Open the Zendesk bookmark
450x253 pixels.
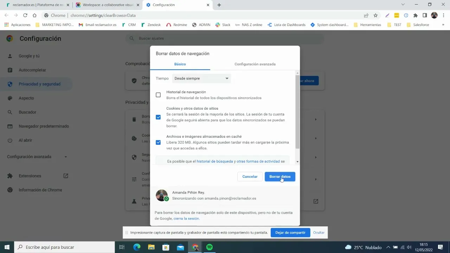click(x=151, y=25)
